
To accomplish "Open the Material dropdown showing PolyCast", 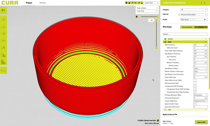I will [194, 14].
